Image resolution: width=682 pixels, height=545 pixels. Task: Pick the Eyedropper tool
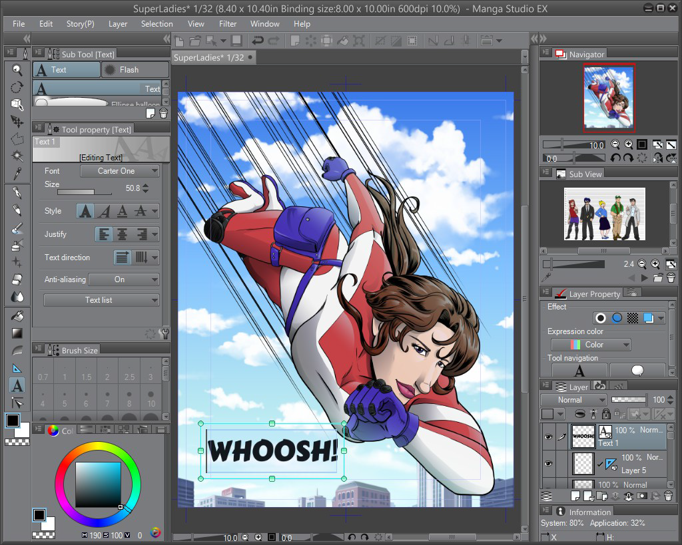17,174
